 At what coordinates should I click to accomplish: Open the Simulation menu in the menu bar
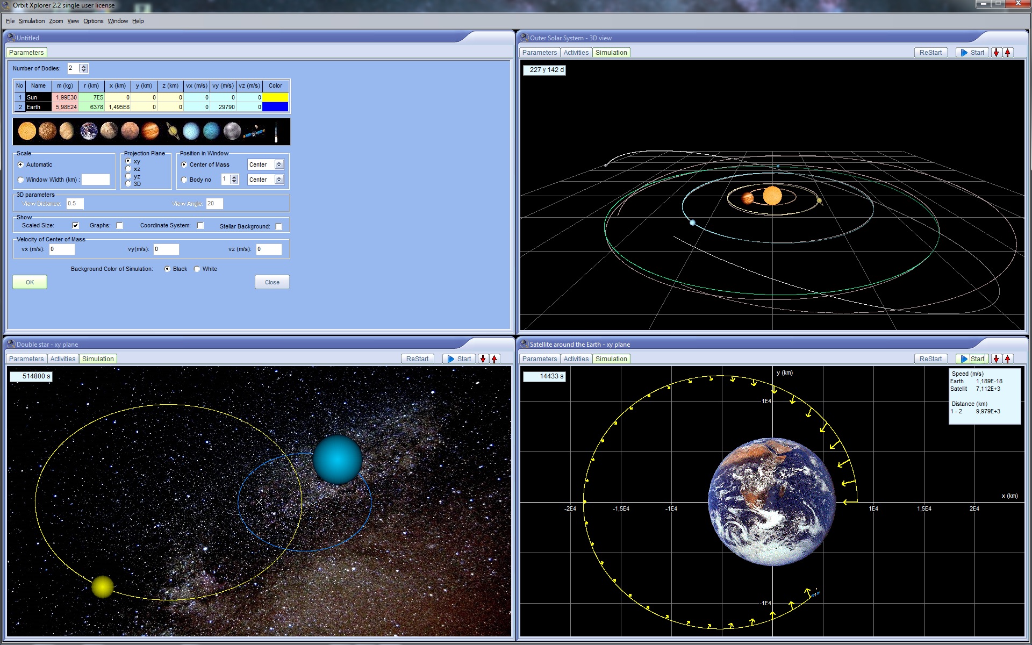[x=31, y=21]
